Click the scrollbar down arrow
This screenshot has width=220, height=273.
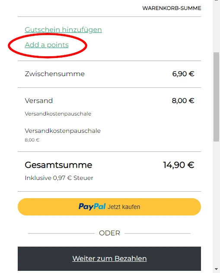[217, 269]
